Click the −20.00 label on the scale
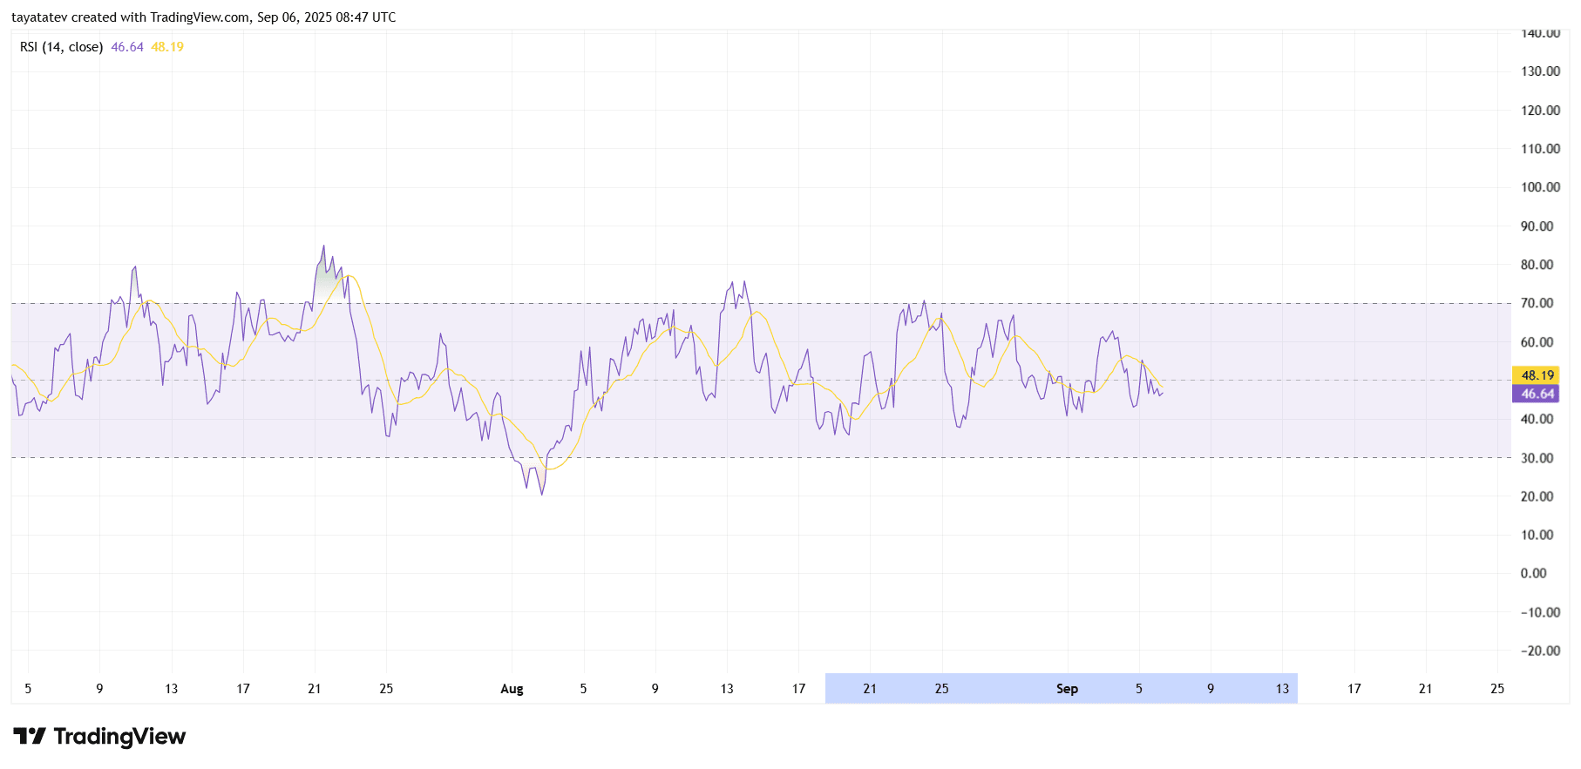 coord(1540,651)
